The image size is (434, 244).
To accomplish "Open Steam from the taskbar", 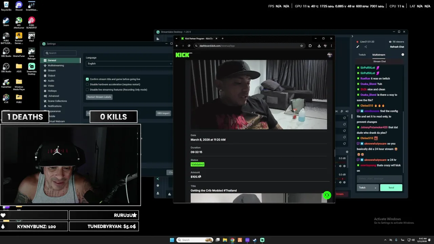I will click(255, 240).
